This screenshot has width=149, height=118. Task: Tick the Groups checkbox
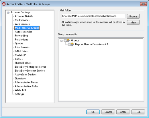pos(65,40)
